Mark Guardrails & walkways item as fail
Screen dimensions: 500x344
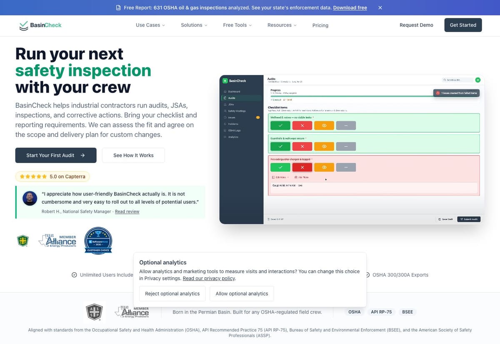pyautogui.click(x=302, y=146)
